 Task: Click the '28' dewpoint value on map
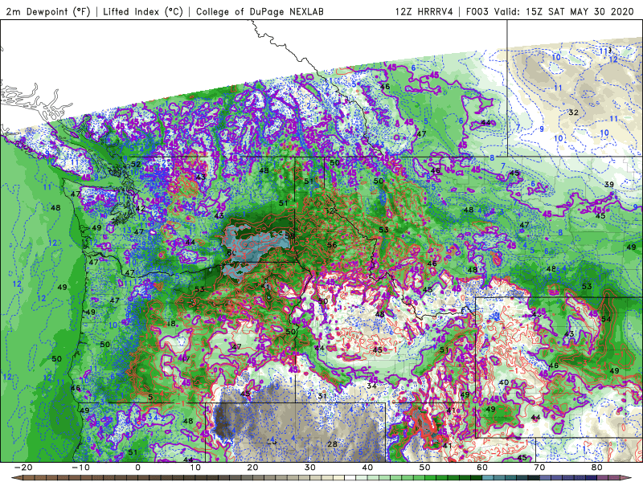click(x=332, y=444)
